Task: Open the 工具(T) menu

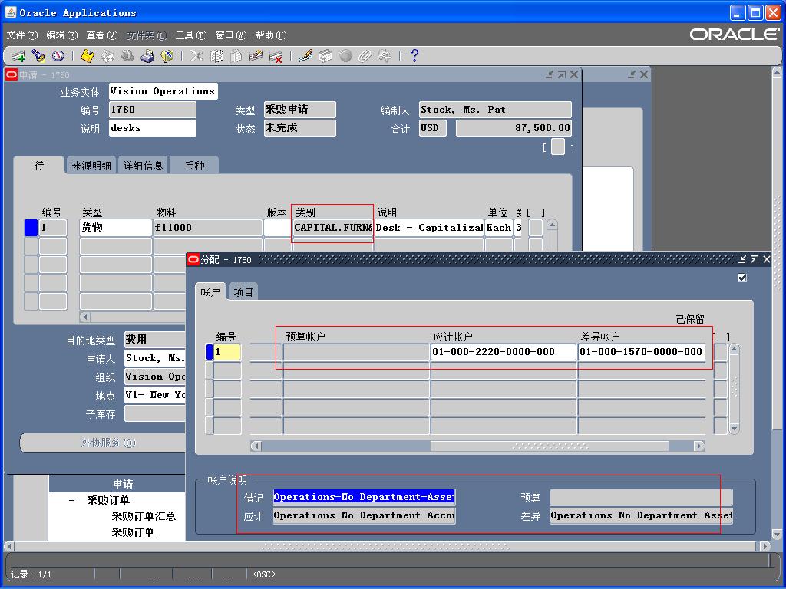Action: tap(191, 35)
